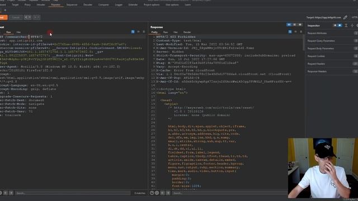
Task: Click the Cancel request button
Action: 16,17
